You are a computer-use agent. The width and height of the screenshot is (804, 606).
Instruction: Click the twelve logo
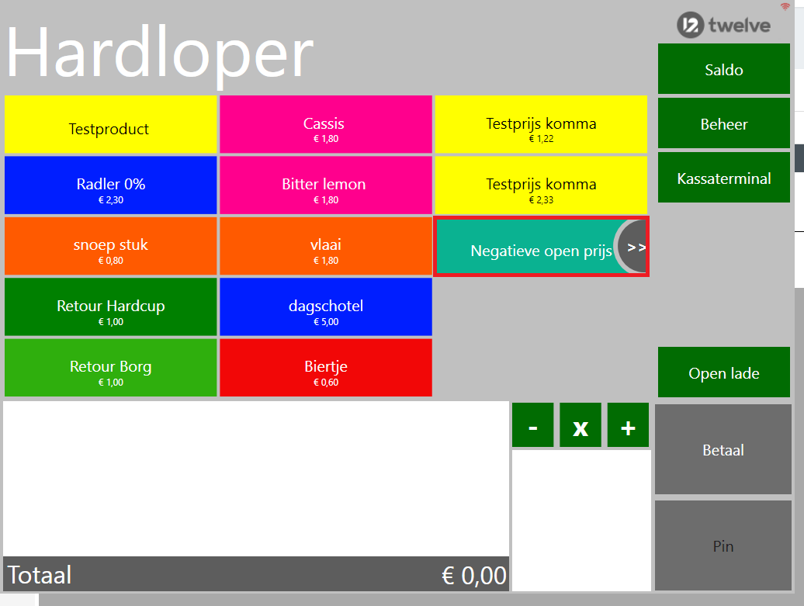[723, 25]
